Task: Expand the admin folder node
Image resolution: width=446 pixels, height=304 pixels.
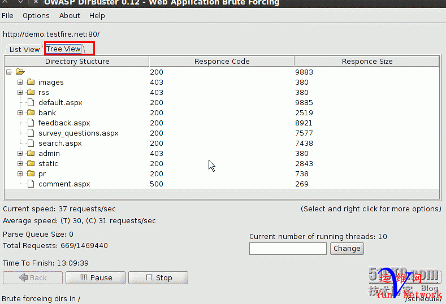Action: (x=20, y=154)
